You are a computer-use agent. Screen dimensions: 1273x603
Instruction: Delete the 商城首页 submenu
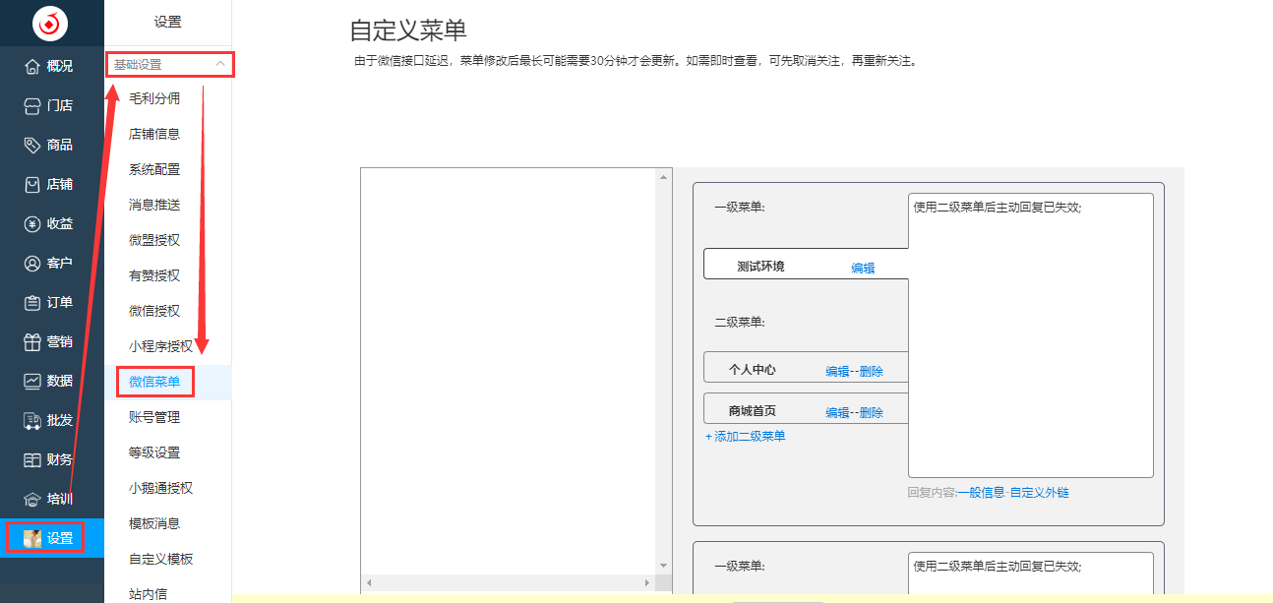(x=871, y=412)
